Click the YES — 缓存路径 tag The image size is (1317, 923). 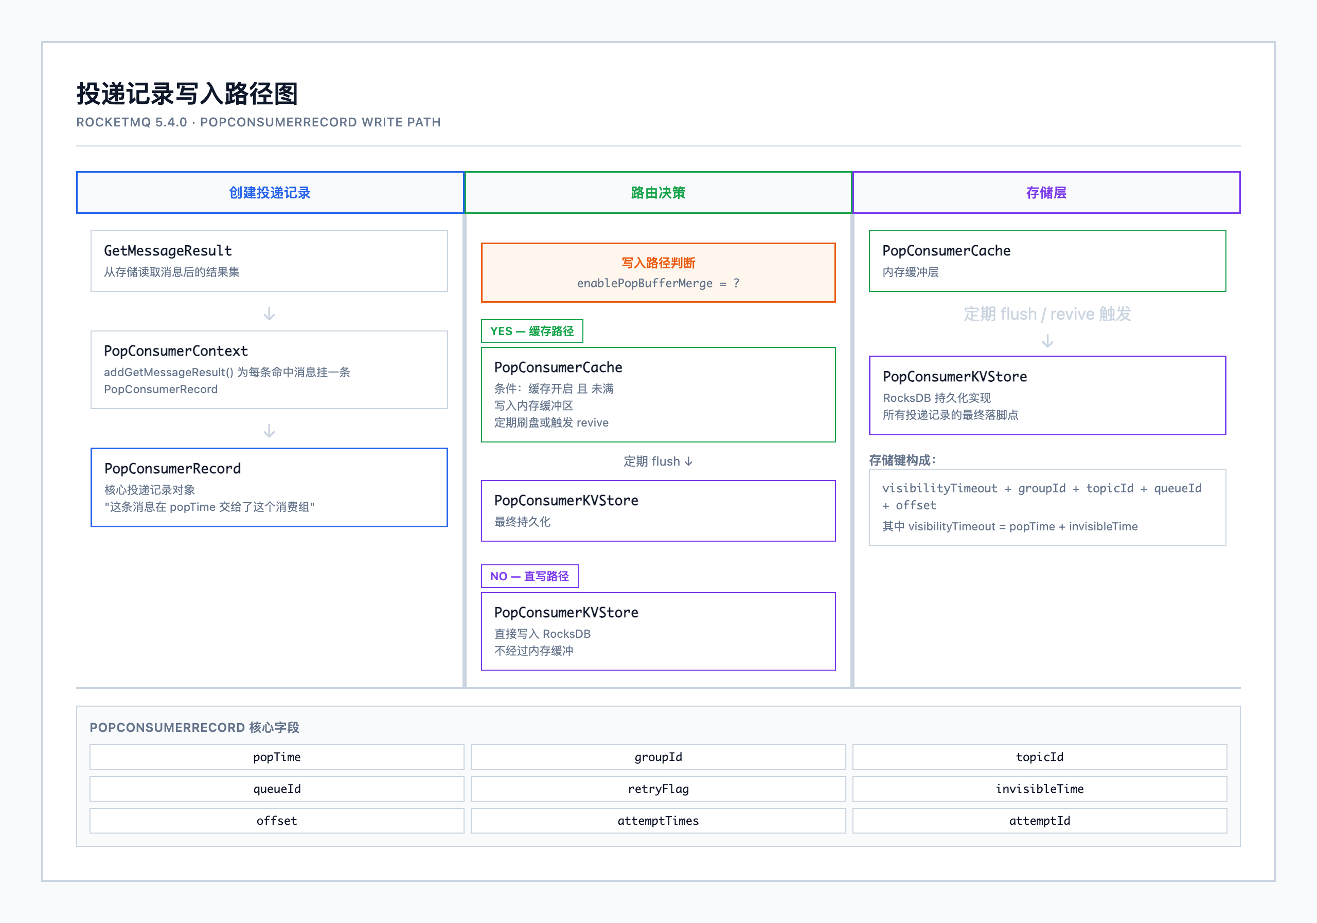coord(532,331)
